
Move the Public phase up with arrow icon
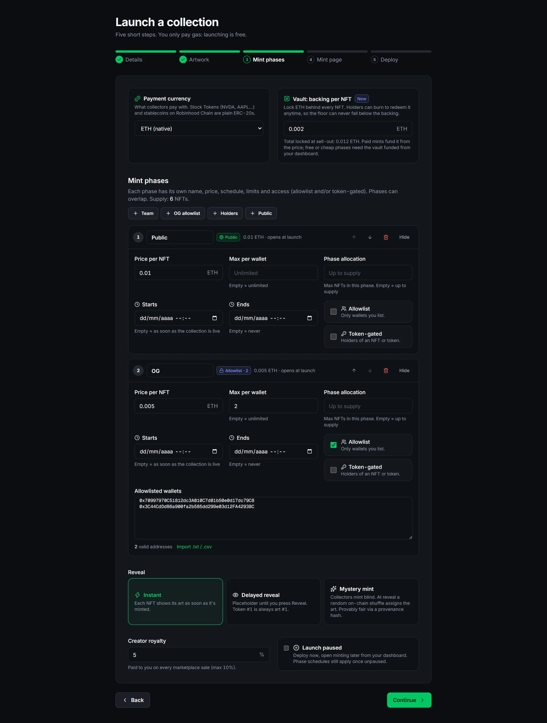tap(354, 237)
